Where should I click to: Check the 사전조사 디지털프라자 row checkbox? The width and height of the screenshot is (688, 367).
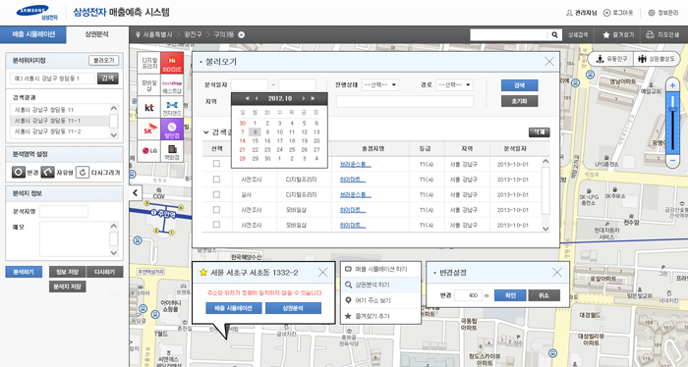pos(216,180)
